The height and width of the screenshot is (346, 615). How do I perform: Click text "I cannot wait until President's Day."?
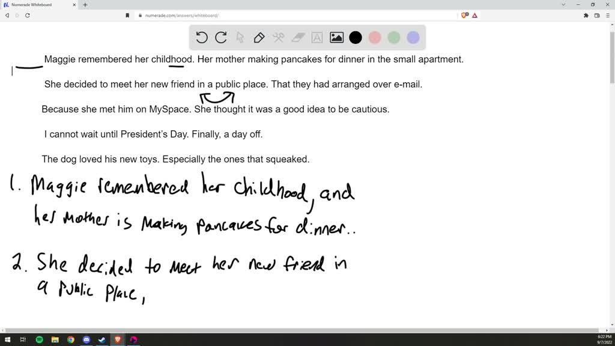(x=117, y=134)
